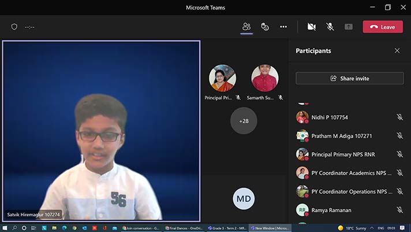
Task: Open the Reactions icon in meeting toolbar
Action: (265, 27)
